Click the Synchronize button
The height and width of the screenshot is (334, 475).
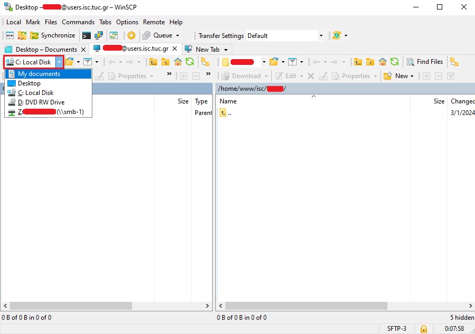point(52,35)
